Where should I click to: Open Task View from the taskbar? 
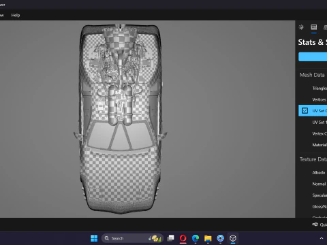coord(170,238)
